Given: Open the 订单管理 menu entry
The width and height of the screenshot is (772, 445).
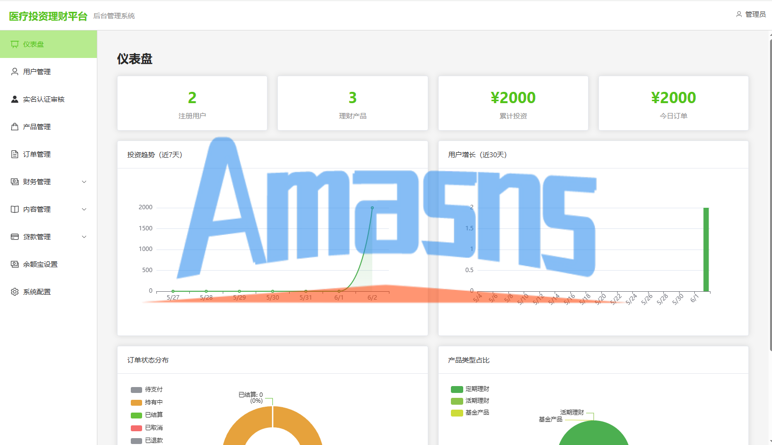Looking at the screenshot, I should [x=49, y=154].
